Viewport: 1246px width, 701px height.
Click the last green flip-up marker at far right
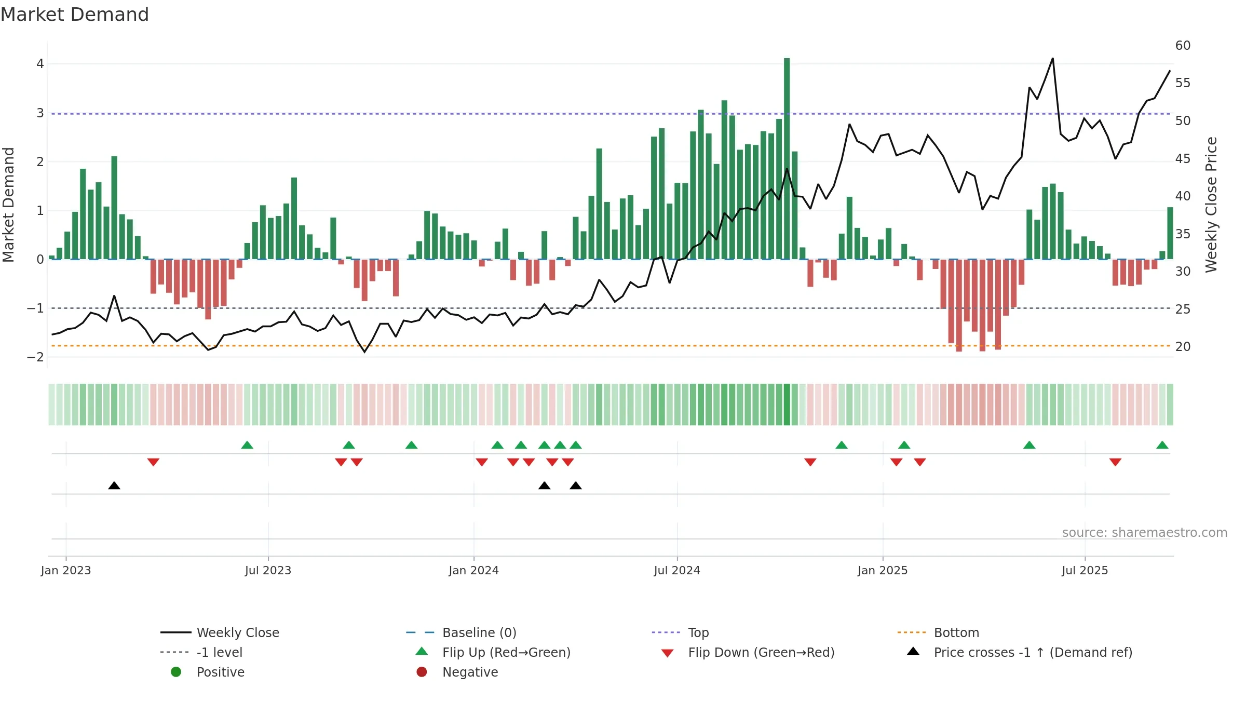click(x=1162, y=445)
